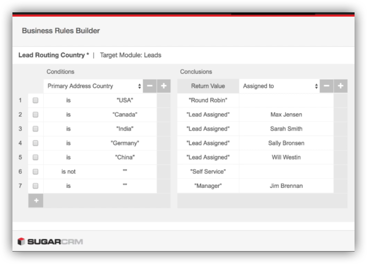This screenshot has height=264, width=367.
Task: Click the SugarCRM cube logo
Action: 21,241
